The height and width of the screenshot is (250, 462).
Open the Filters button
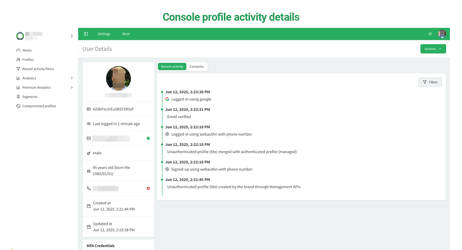tap(430, 82)
